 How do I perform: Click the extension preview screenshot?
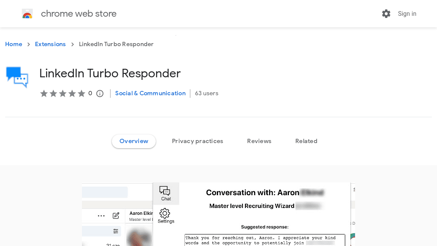tap(218, 214)
